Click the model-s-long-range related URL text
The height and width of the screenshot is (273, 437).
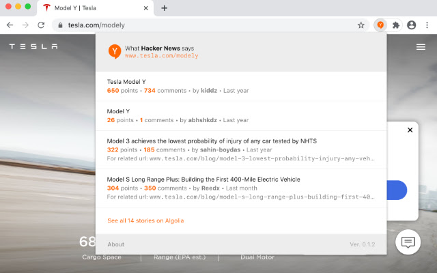pyautogui.click(x=262, y=197)
